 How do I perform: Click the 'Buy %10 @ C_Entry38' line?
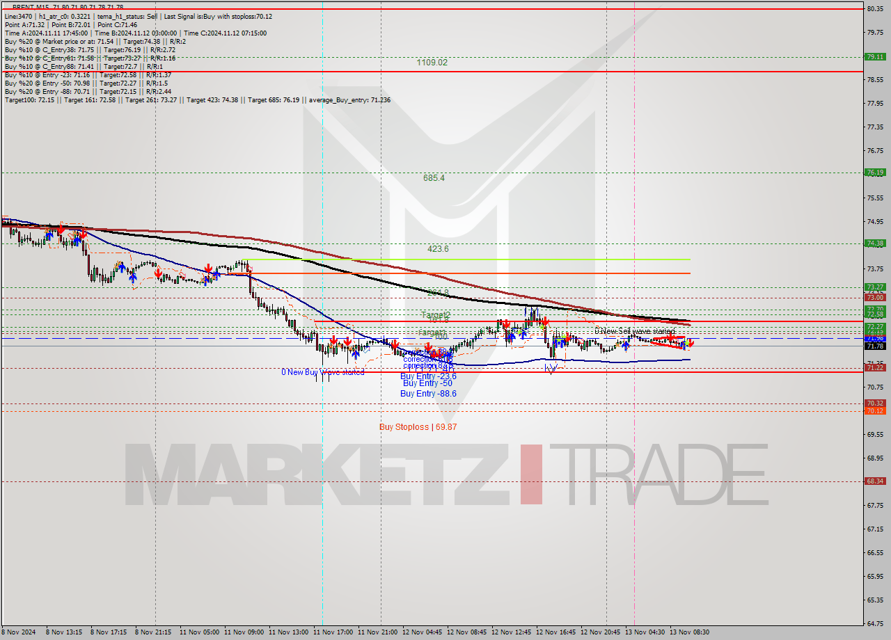89,49
